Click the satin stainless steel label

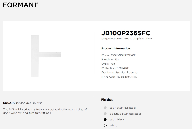pos(123,108)
